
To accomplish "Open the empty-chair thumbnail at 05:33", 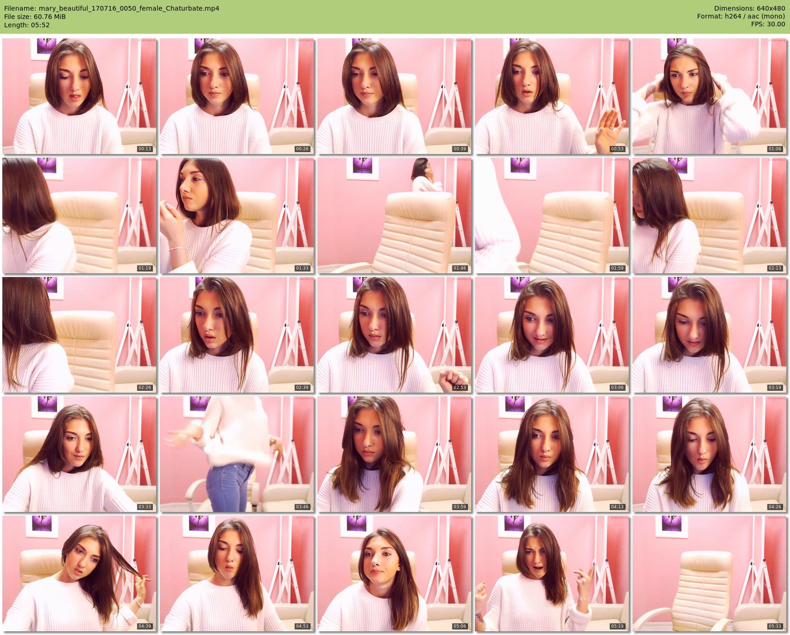I will 710,573.
